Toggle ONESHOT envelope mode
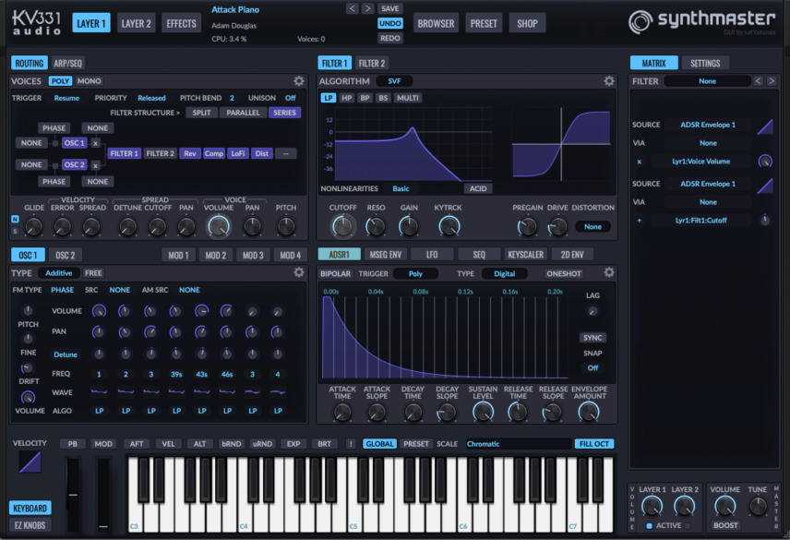Viewport: 790px width, 540px height. [564, 273]
